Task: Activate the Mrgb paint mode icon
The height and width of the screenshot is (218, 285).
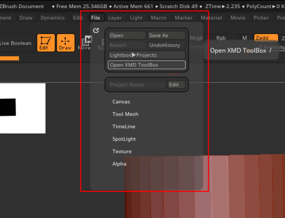Action: tap(196, 38)
